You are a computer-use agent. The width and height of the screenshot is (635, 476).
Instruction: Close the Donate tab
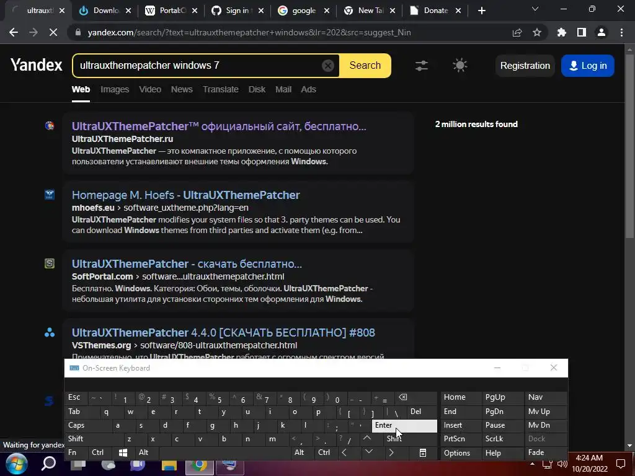(458, 11)
